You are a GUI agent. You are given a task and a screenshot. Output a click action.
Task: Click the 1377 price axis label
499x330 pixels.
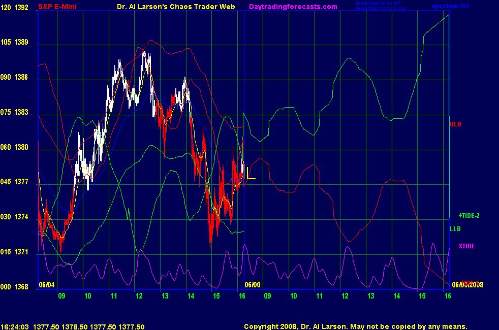click(x=21, y=182)
